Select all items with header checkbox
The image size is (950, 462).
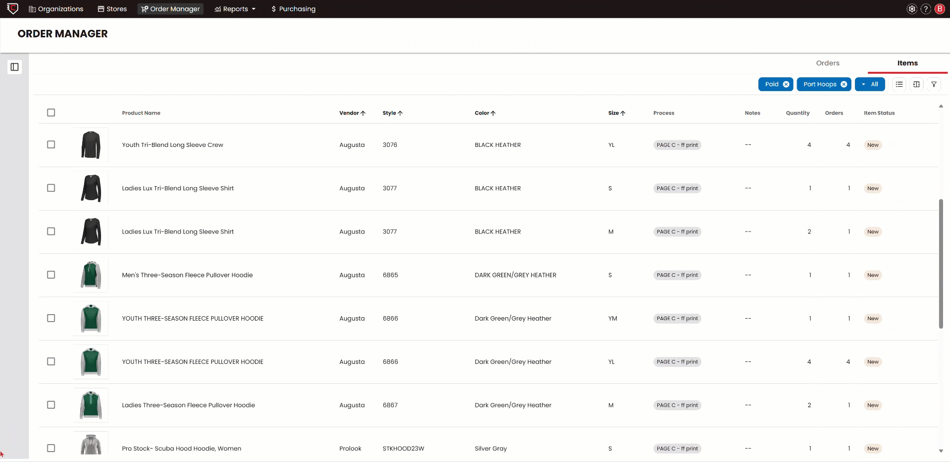click(x=51, y=113)
